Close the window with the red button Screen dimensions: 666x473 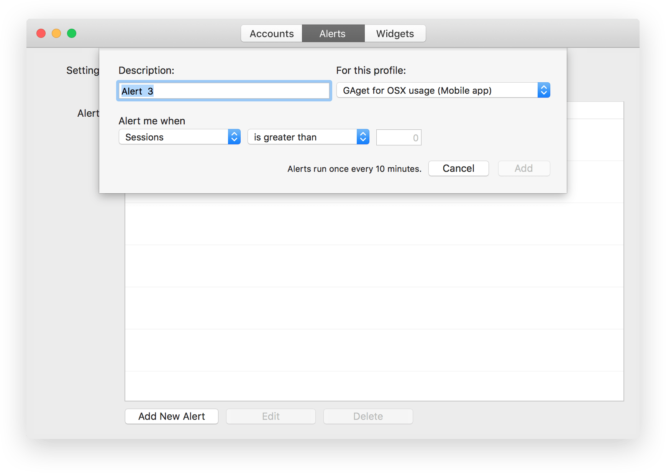pos(41,33)
